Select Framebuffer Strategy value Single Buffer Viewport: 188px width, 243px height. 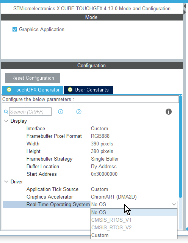[x=105, y=159]
